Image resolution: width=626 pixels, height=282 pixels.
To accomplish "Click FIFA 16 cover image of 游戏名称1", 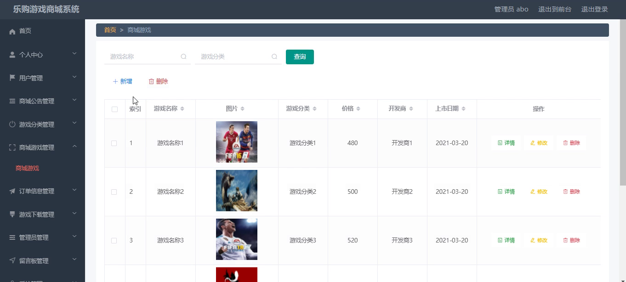I will coord(237,142).
